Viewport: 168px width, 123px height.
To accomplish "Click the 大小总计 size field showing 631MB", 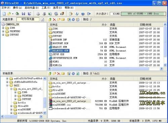I will click(115, 14).
